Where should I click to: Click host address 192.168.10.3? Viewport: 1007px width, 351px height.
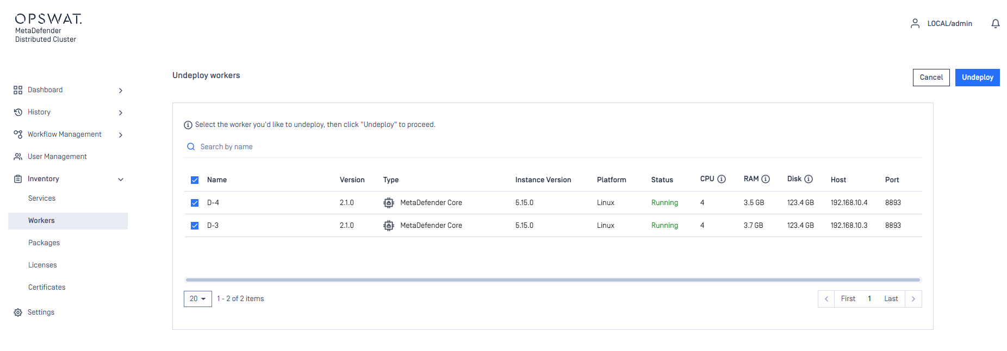(849, 226)
